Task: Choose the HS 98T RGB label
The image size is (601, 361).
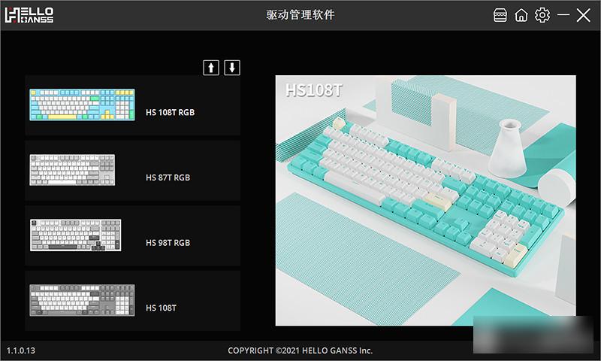Action: 168,243
